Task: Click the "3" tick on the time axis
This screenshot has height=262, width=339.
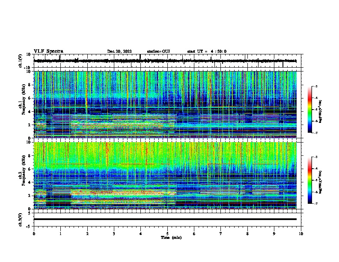Action: 114,234
